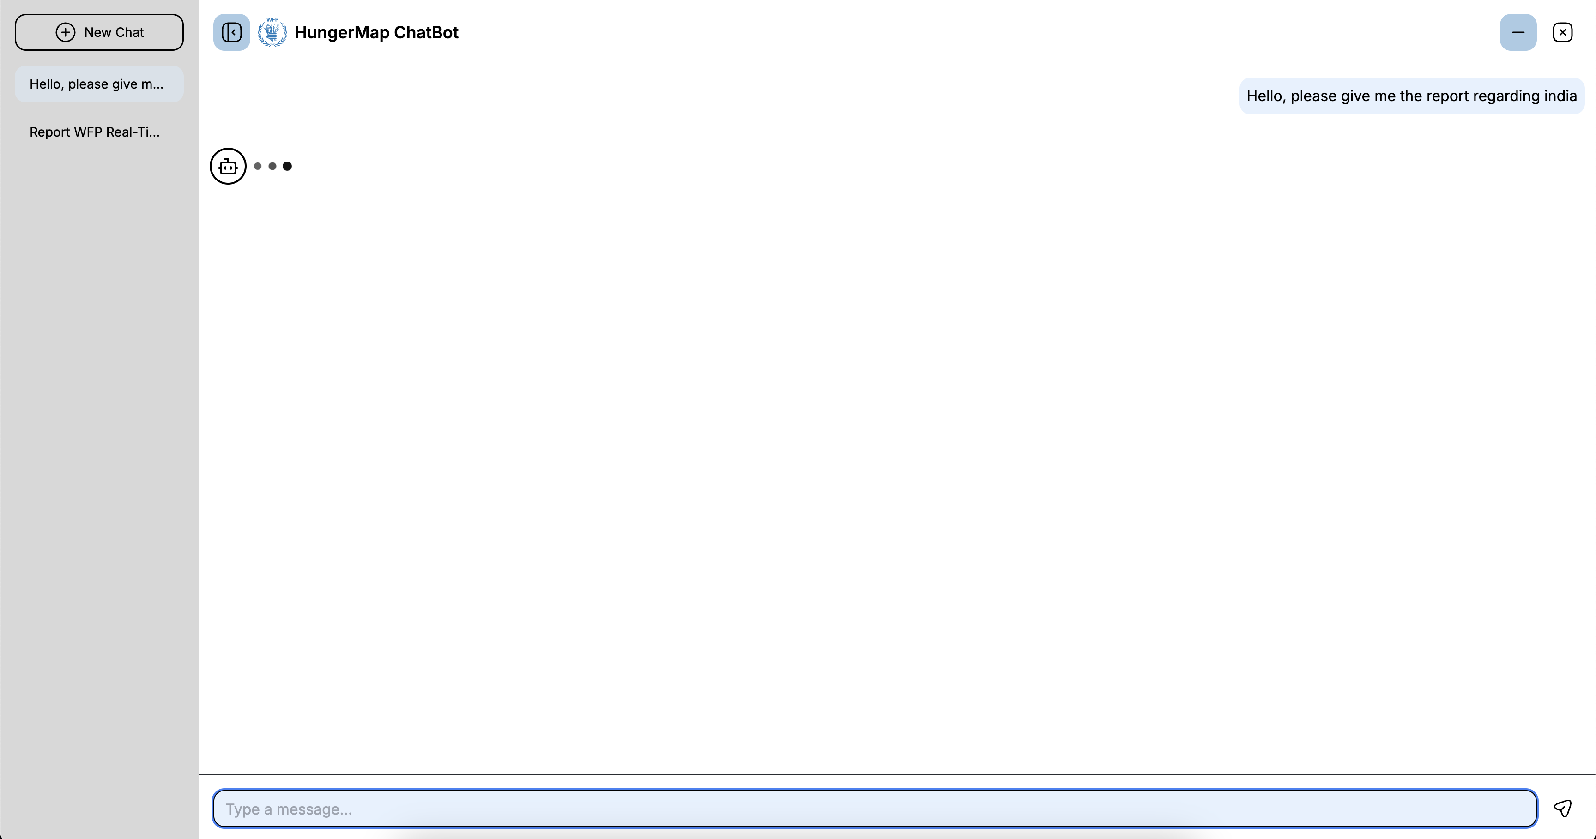Toggle visibility of sidebar panel

click(x=231, y=32)
